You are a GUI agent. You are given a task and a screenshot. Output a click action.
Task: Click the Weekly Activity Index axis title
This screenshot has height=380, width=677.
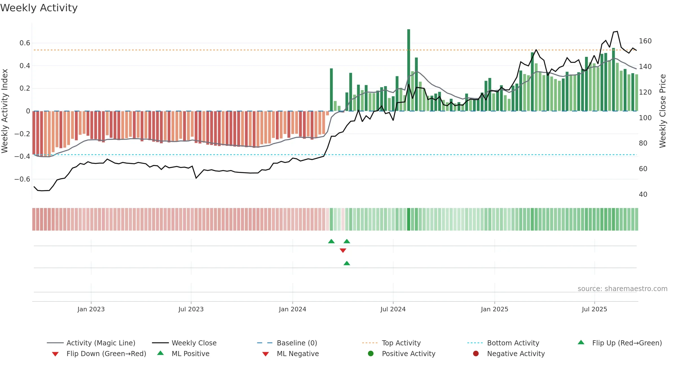pyautogui.click(x=5, y=111)
